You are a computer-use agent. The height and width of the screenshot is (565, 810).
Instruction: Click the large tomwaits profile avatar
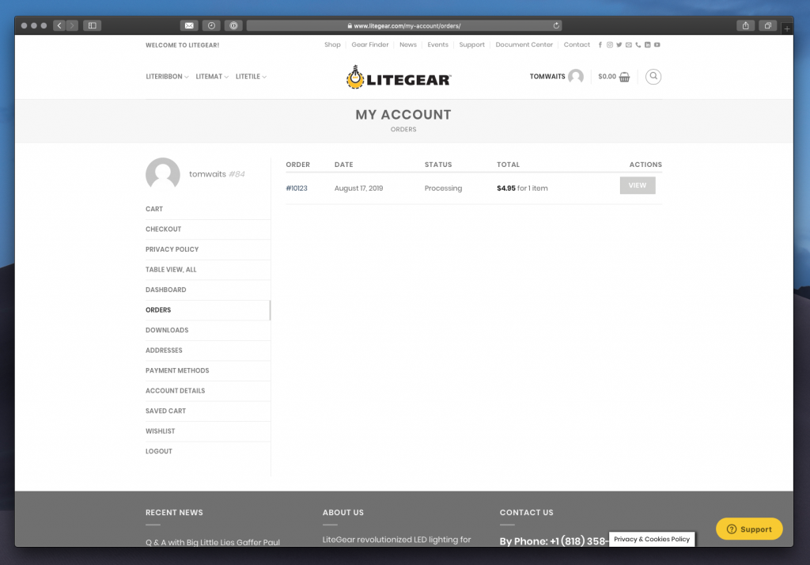click(x=163, y=174)
